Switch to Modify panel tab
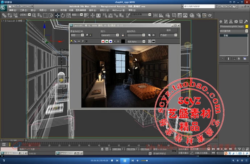Image resolution: width=250 pixels, height=164 pixels. coord(226,21)
